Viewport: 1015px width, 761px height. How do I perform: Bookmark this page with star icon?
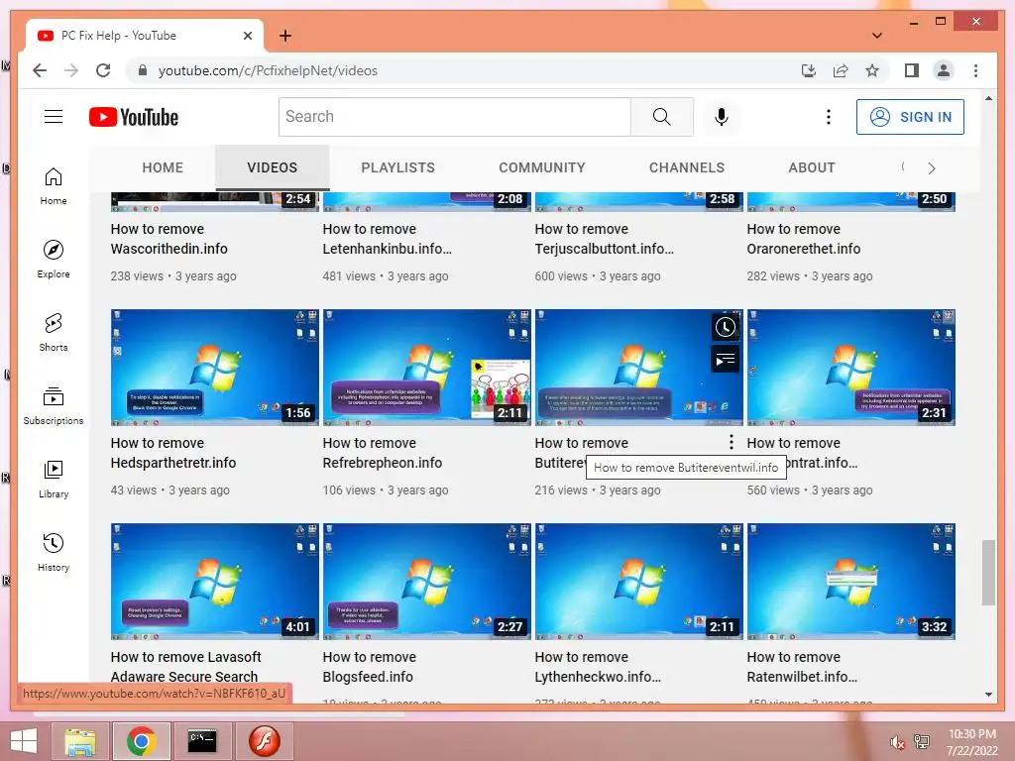[x=872, y=70]
